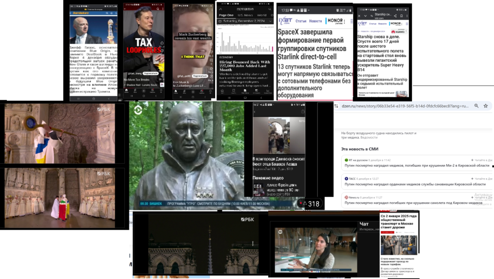494x279 pixels.
Task: Bookmark dzen.ru page with star icon
Action: pyautogui.click(x=485, y=106)
